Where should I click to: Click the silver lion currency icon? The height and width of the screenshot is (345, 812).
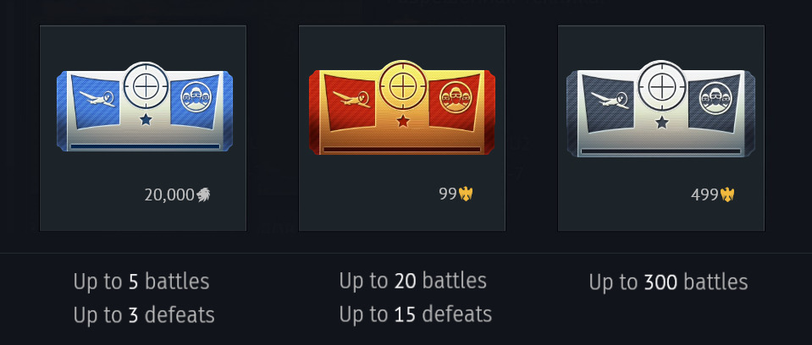click(x=203, y=195)
